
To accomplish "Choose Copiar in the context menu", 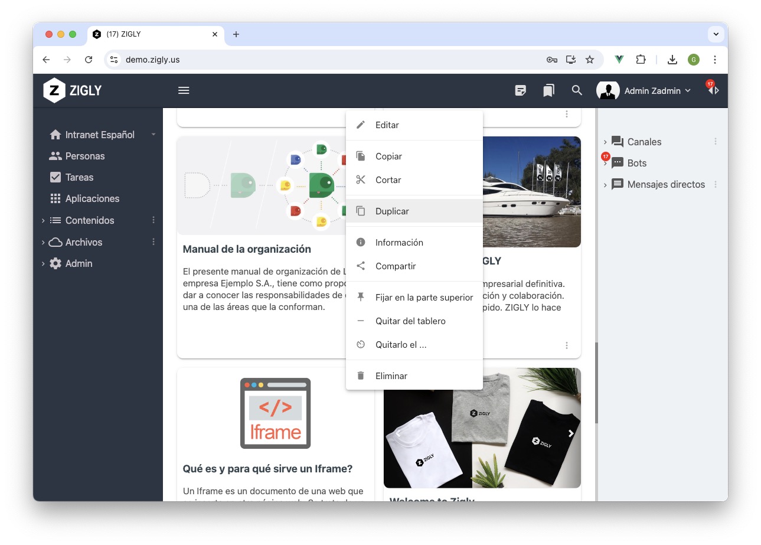I will point(414,156).
